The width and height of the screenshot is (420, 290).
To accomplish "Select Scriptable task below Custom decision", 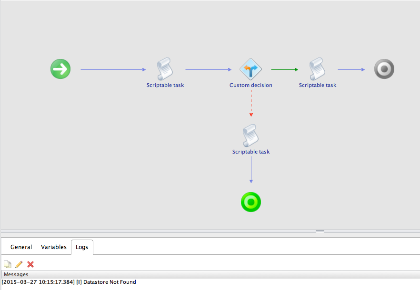I will click(250, 136).
